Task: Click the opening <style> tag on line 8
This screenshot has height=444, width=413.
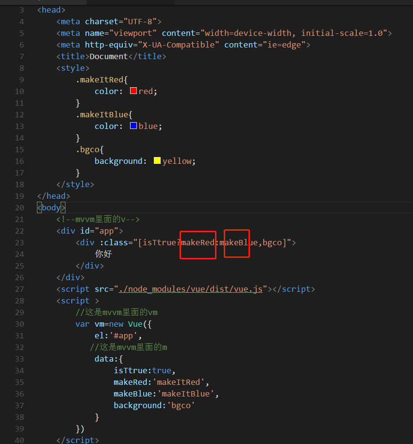Action: 73,68
